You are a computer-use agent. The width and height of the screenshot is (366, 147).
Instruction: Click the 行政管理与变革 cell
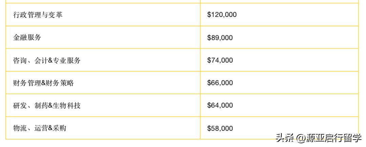click(38, 15)
